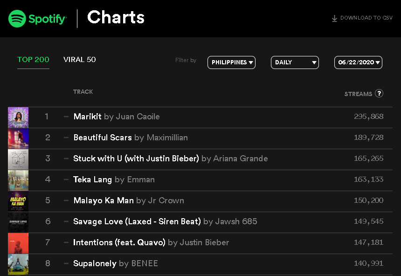Switch to the Viral 50 tab

point(80,60)
